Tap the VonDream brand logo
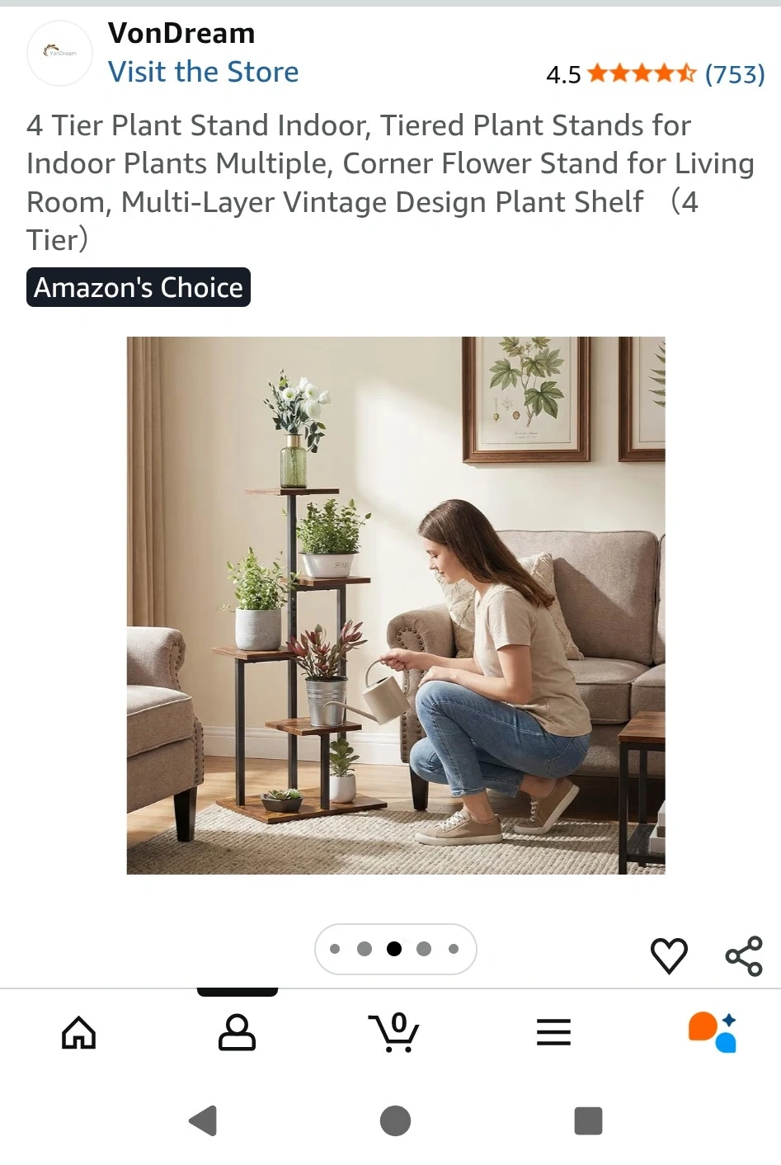Image resolution: width=781 pixels, height=1165 pixels. click(60, 53)
